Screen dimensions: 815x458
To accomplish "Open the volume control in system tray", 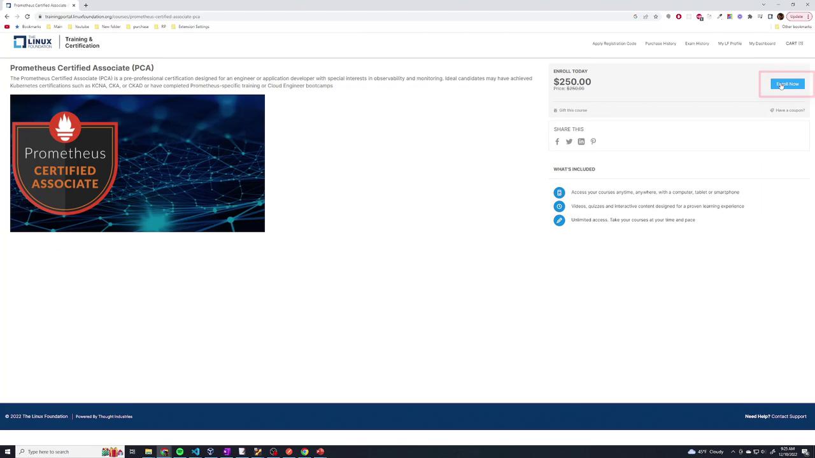I will coord(763,452).
